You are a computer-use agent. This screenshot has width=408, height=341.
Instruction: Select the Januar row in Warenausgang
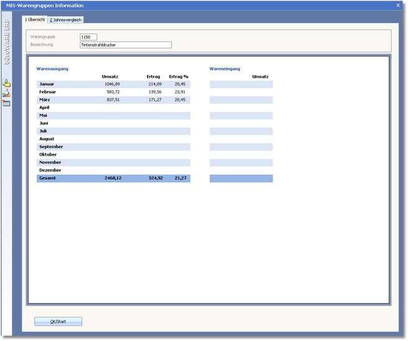pyautogui.click(x=47, y=84)
